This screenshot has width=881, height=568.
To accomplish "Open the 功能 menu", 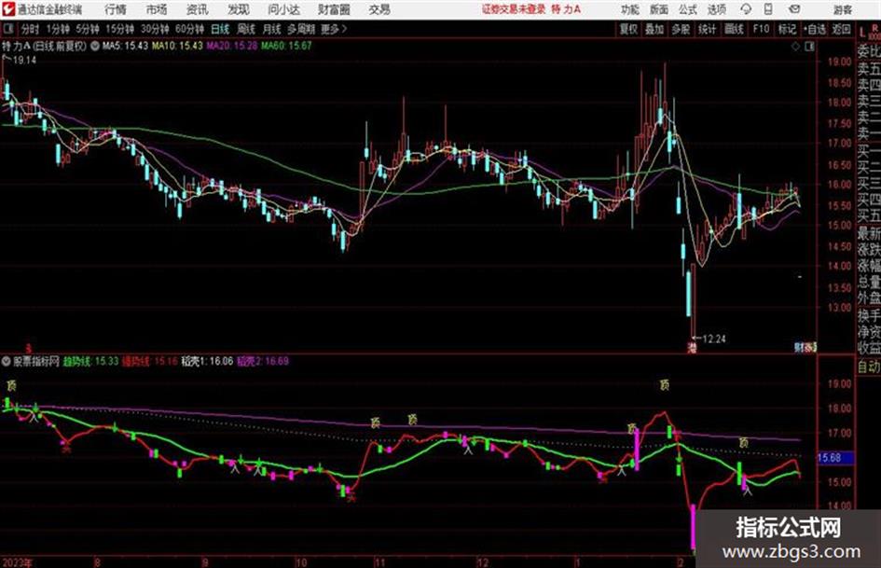I will click(x=630, y=9).
